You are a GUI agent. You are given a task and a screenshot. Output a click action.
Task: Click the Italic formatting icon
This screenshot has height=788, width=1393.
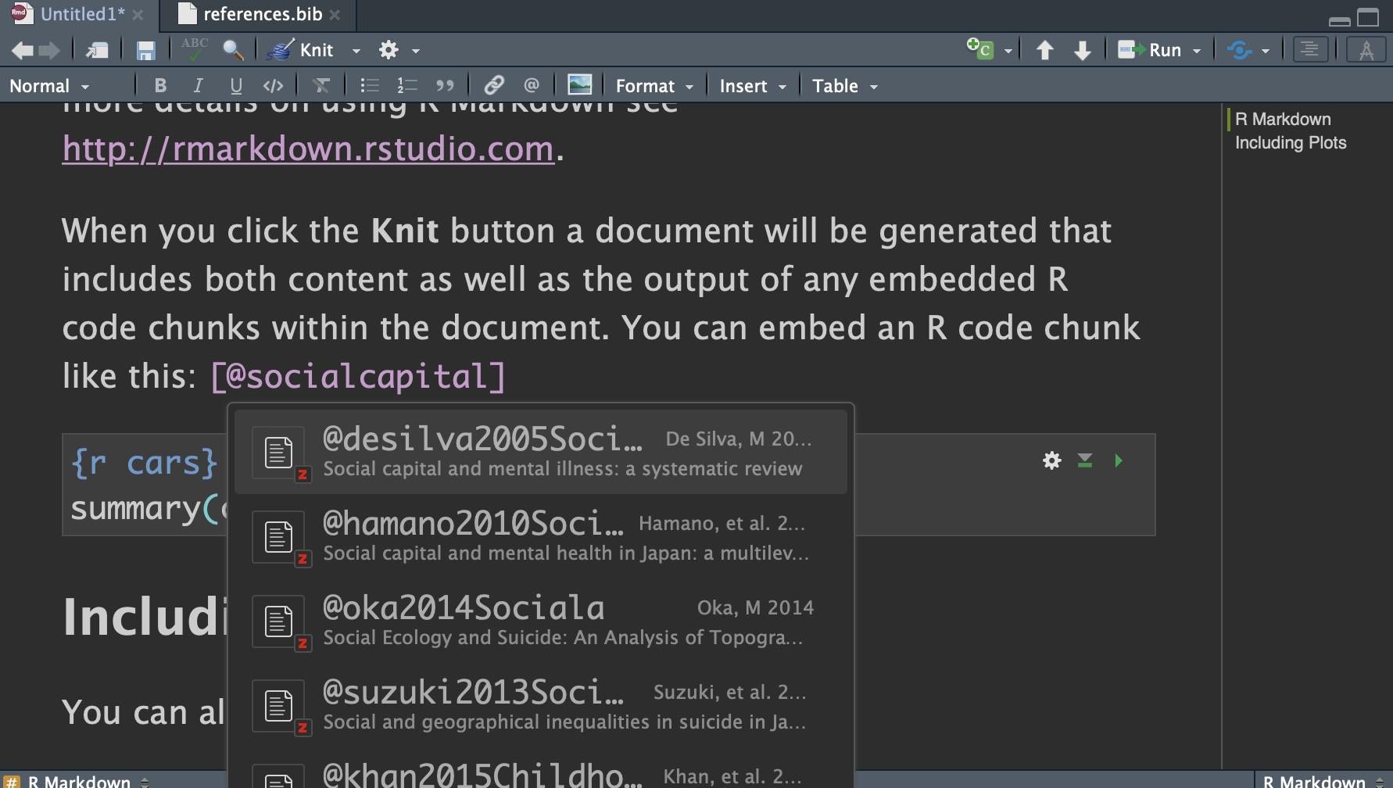[x=198, y=85]
